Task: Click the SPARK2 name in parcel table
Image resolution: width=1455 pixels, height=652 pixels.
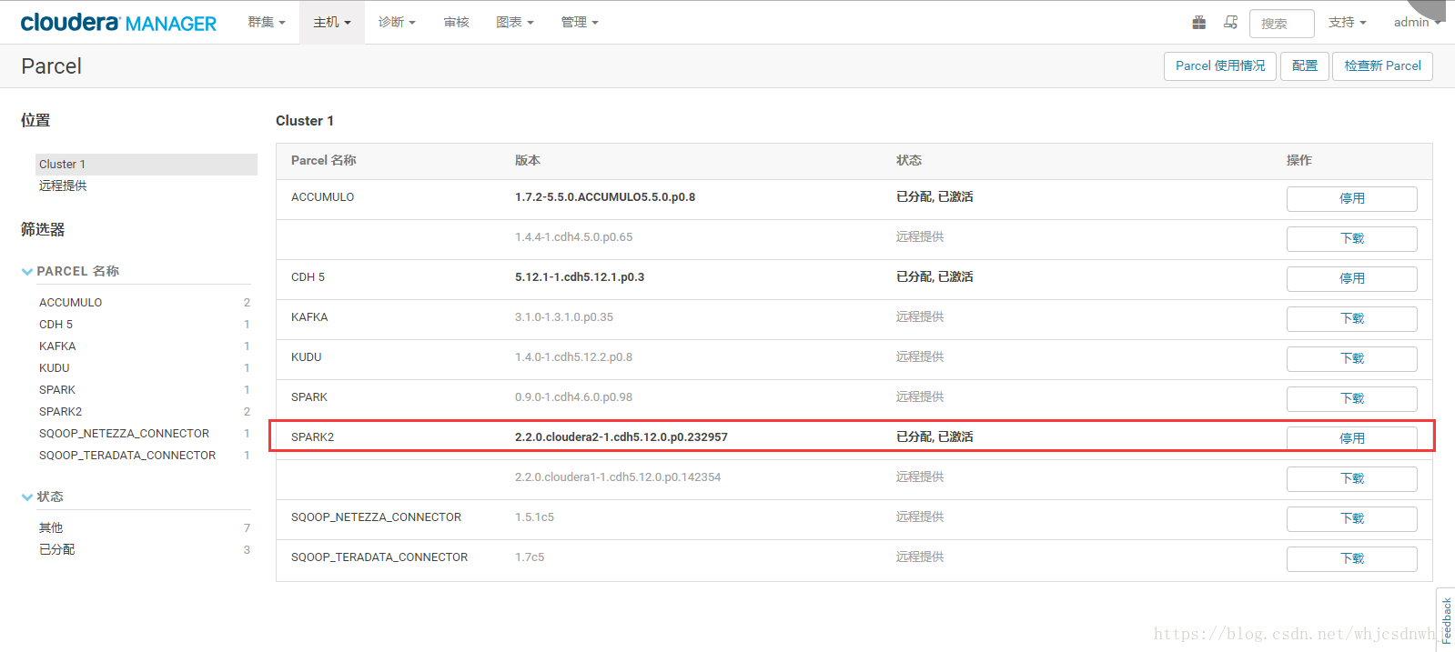Action: coord(312,437)
